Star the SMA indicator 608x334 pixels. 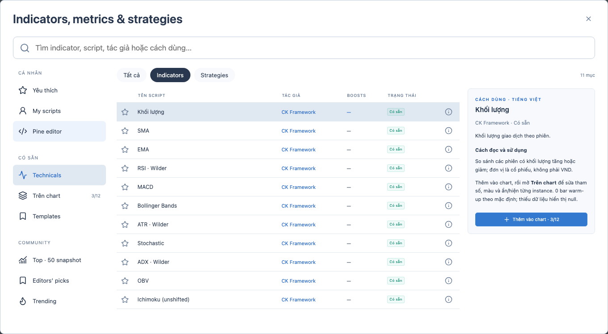pyautogui.click(x=125, y=131)
